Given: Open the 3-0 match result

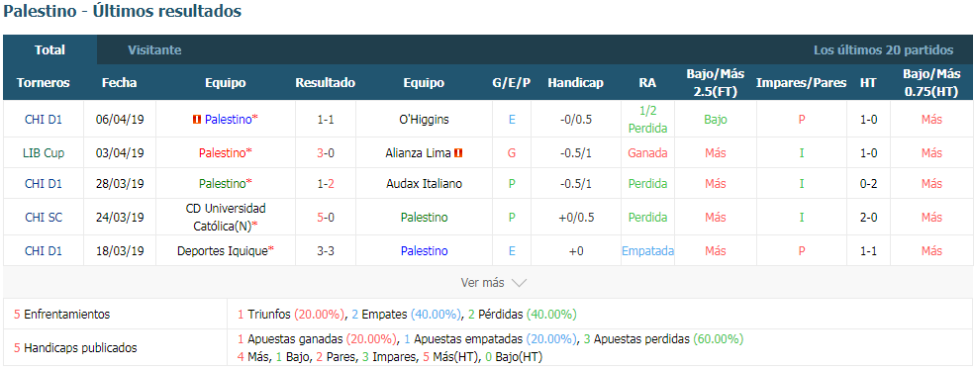Looking at the screenshot, I should pyautogui.click(x=326, y=152).
